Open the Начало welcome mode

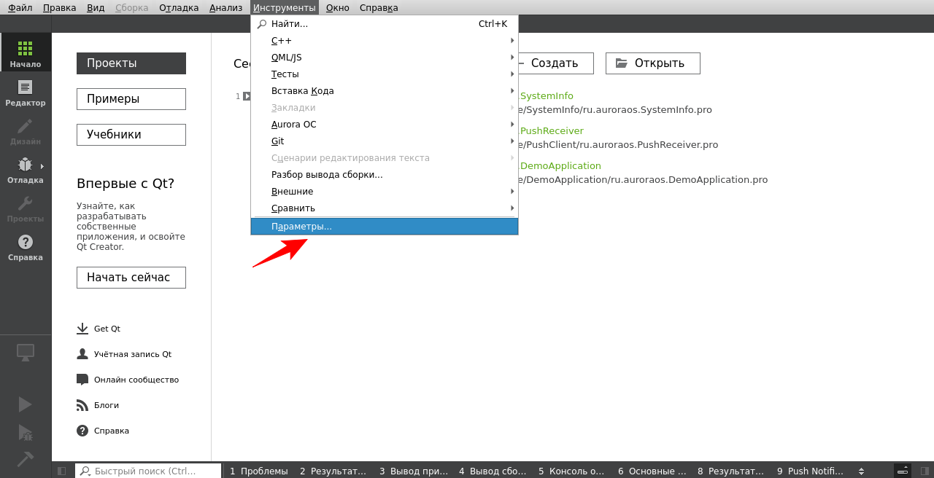pyautogui.click(x=26, y=52)
